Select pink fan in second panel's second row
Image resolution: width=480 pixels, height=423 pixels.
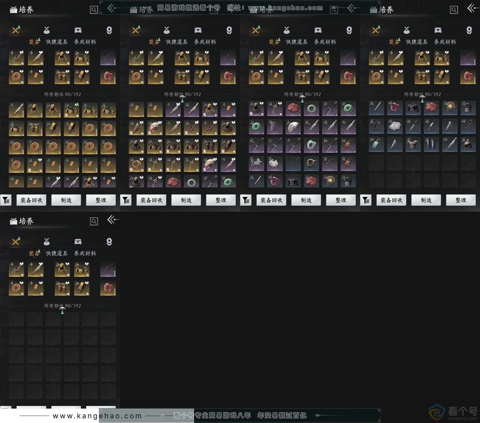[x=155, y=128]
